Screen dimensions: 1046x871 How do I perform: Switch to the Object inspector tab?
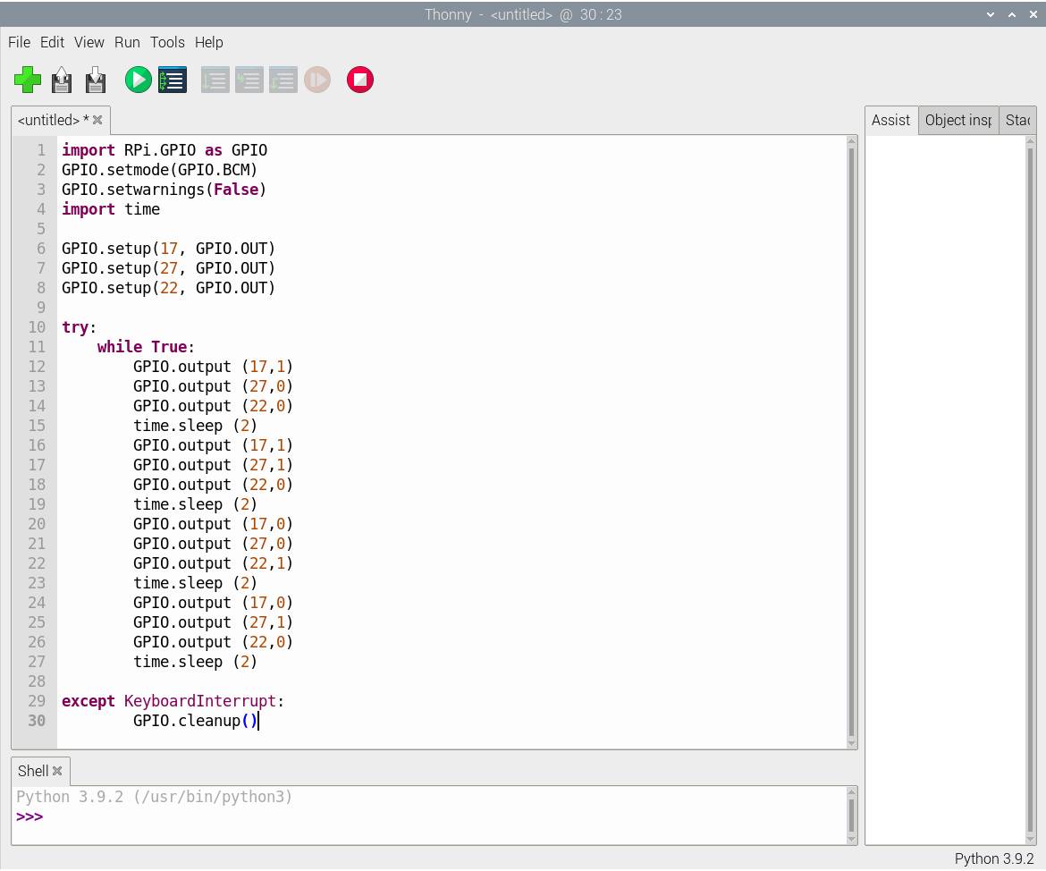click(x=957, y=120)
